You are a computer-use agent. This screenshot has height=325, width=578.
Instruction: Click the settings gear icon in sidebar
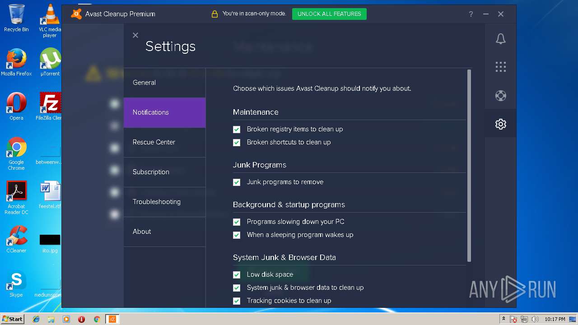[500, 124]
